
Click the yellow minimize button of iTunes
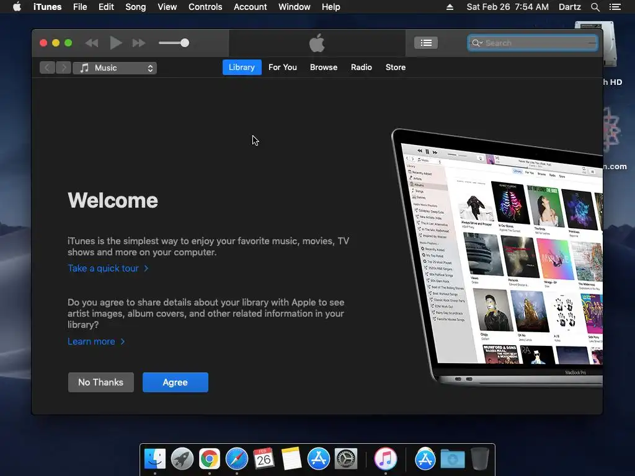coord(56,43)
